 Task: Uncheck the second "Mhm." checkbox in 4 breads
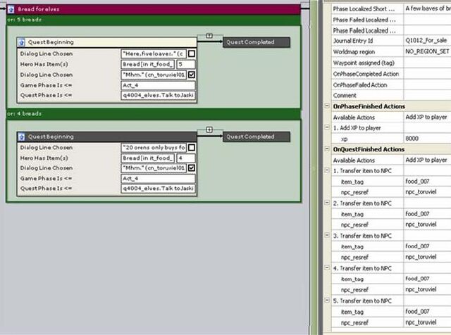click(192, 167)
